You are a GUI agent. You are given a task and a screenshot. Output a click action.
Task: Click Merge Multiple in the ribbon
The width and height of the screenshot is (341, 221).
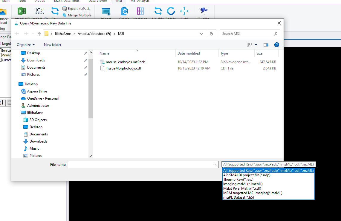[x=77, y=15]
